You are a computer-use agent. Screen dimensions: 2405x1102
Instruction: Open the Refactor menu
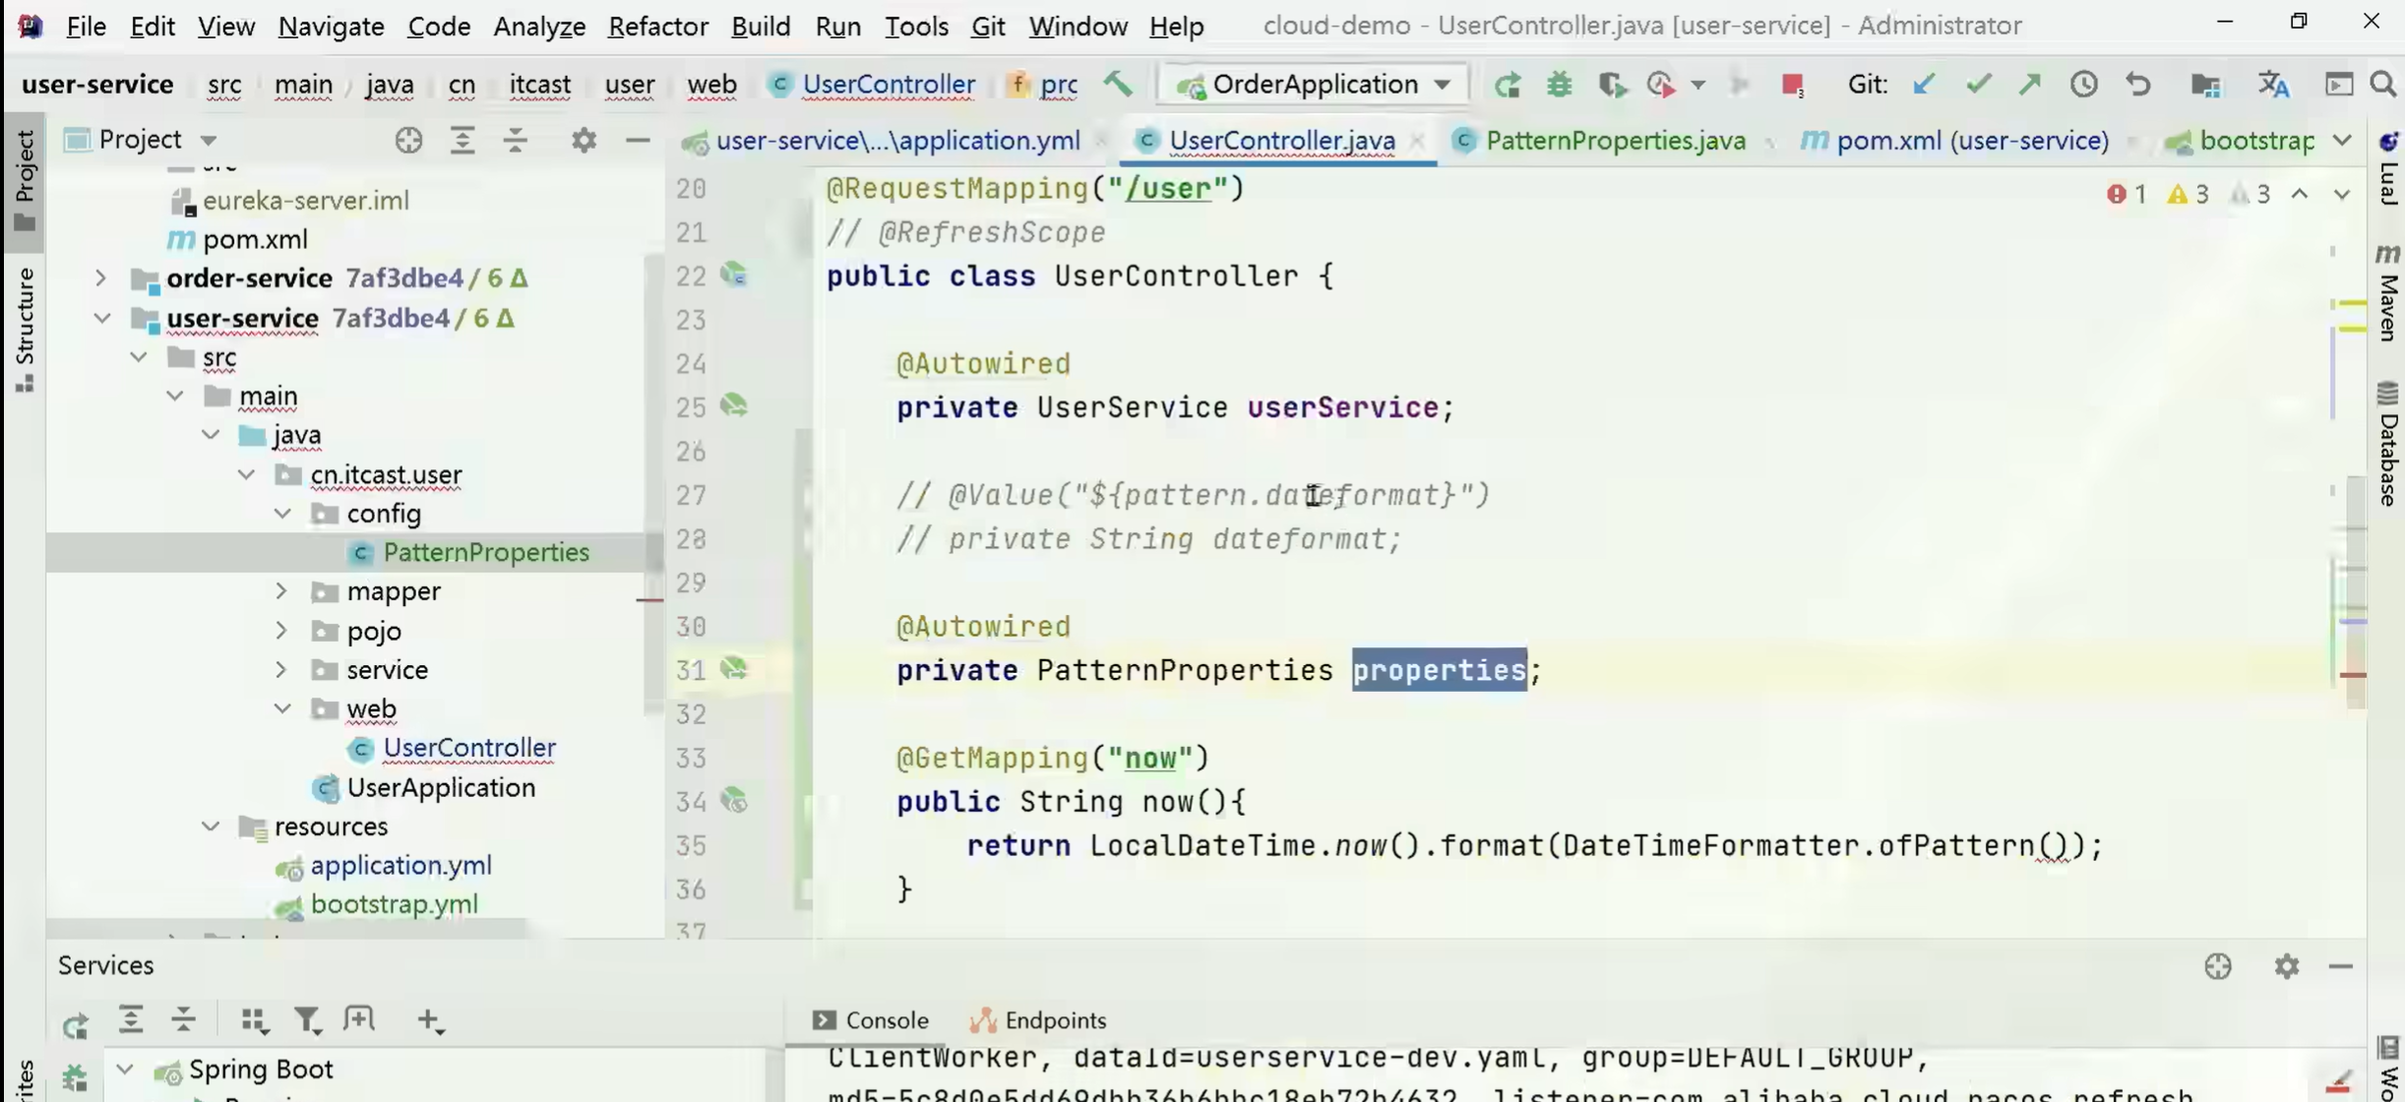(x=657, y=27)
